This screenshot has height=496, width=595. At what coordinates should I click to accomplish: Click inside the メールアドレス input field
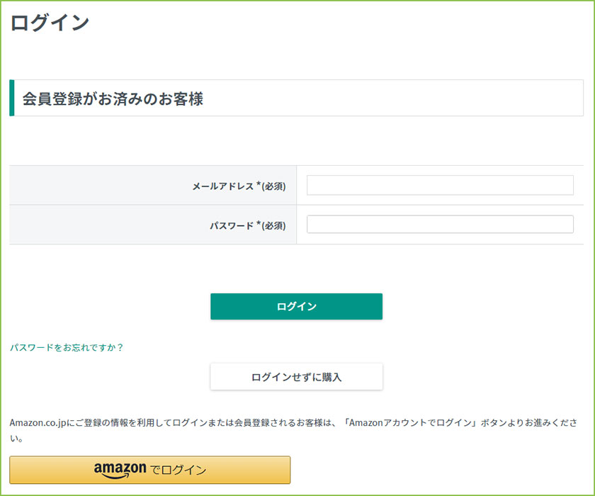pos(439,184)
